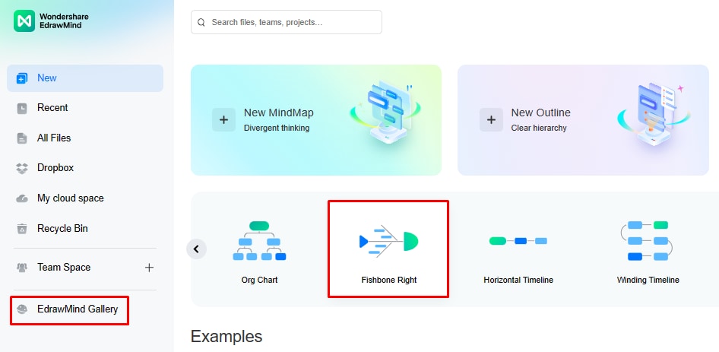Click the Team Space people icon

click(22, 268)
